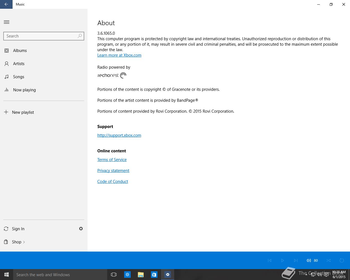Click Sign In
The height and width of the screenshot is (280, 350).
coord(18,229)
